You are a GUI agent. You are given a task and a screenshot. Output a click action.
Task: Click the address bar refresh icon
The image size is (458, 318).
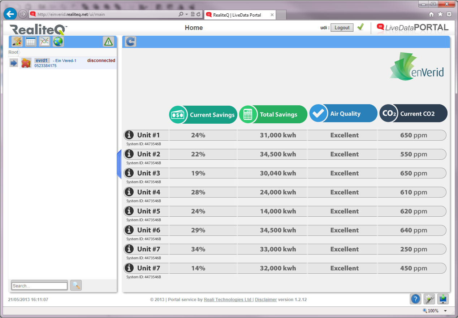[x=198, y=14]
